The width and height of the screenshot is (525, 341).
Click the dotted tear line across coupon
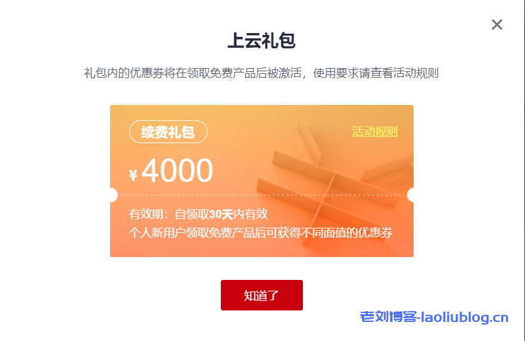point(262,195)
